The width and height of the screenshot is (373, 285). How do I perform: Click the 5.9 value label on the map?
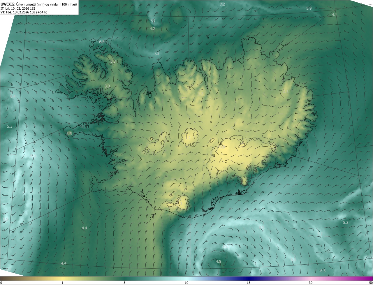309,8
